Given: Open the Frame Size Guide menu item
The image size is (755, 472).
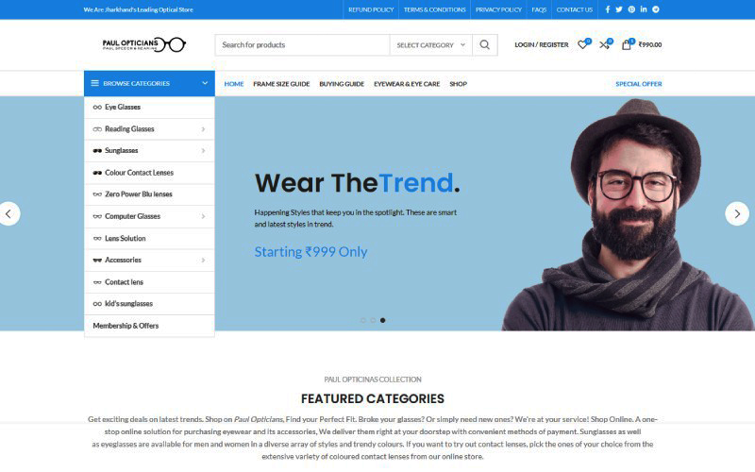Looking at the screenshot, I should [281, 84].
